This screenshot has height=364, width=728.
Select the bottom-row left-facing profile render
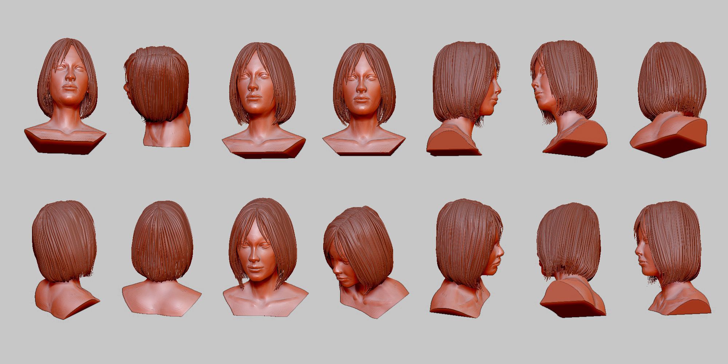(x=673, y=257)
